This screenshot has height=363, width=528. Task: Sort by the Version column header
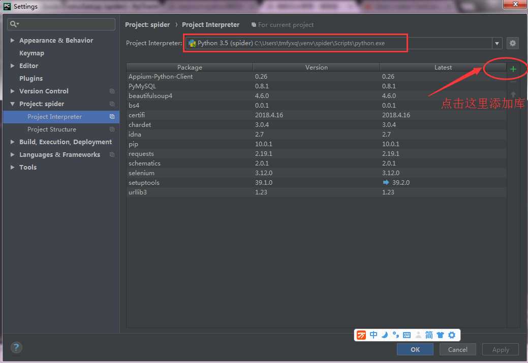click(x=316, y=68)
